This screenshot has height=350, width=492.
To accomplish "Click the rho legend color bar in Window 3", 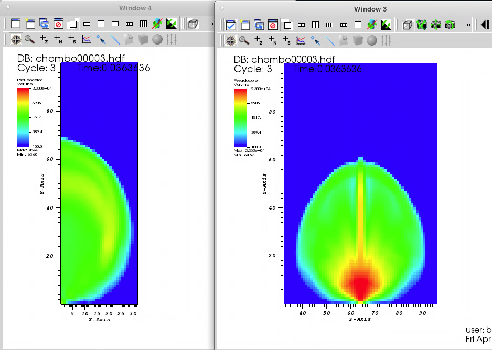I will pyautogui.click(x=240, y=118).
